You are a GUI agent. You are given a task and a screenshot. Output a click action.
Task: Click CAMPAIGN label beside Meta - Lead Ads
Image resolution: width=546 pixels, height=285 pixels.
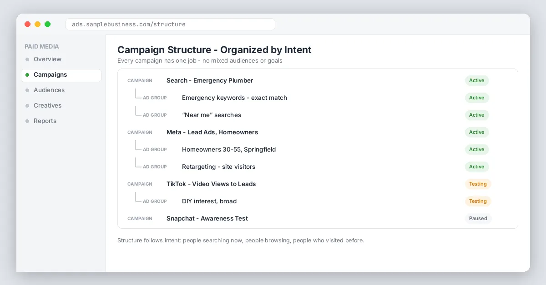coord(140,132)
